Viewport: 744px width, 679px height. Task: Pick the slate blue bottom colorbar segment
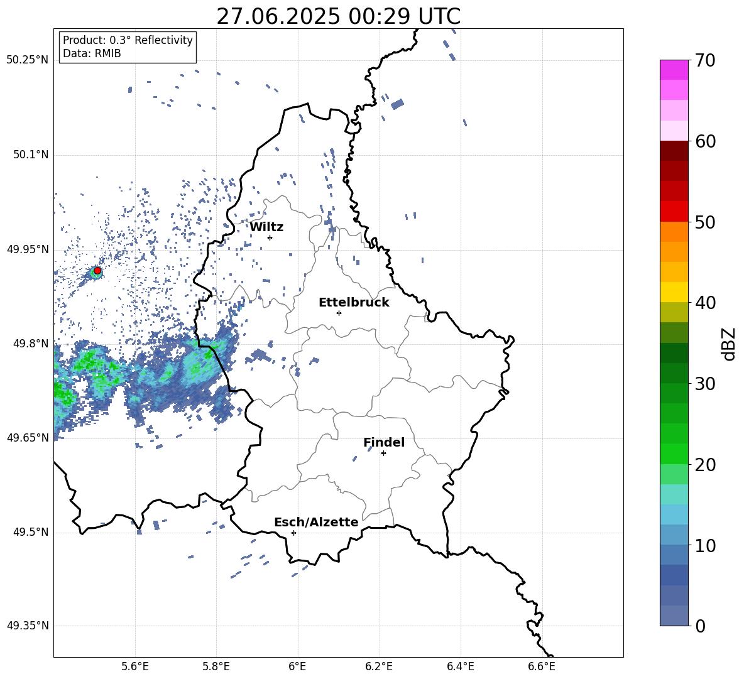tap(674, 616)
